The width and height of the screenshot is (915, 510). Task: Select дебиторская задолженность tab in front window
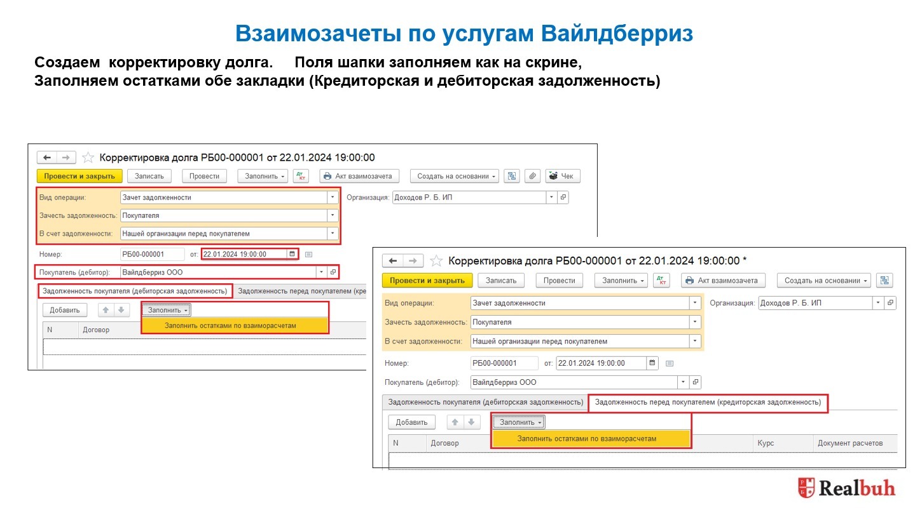pos(486,402)
